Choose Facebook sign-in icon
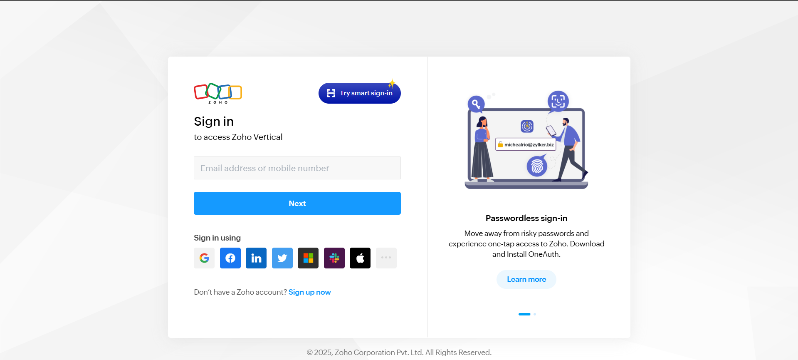This screenshot has width=798, height=360. (230, 258)
